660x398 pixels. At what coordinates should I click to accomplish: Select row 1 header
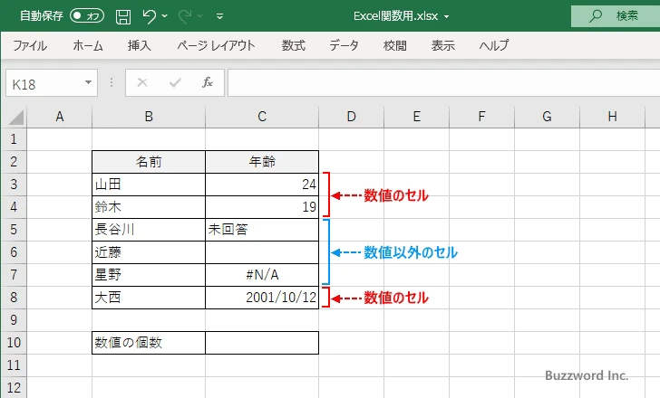(x=14, y=139)
